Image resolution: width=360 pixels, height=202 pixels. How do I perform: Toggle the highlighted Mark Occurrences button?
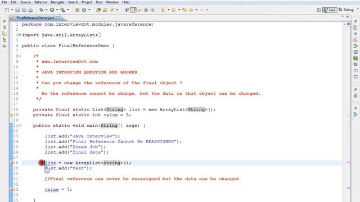tap(133, 10)
